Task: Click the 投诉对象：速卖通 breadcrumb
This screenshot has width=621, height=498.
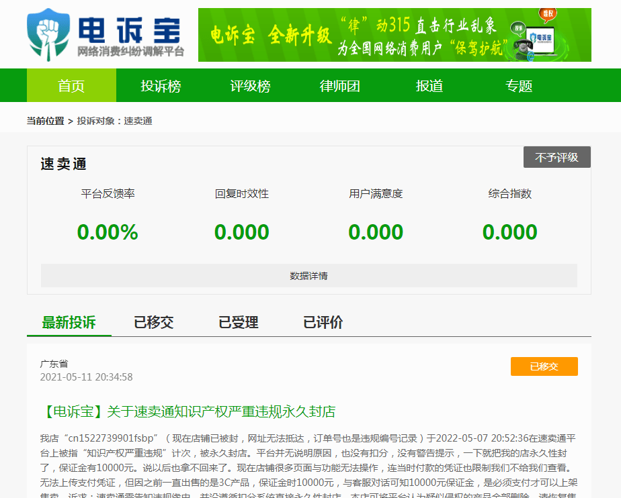Action: coord(114,121)
